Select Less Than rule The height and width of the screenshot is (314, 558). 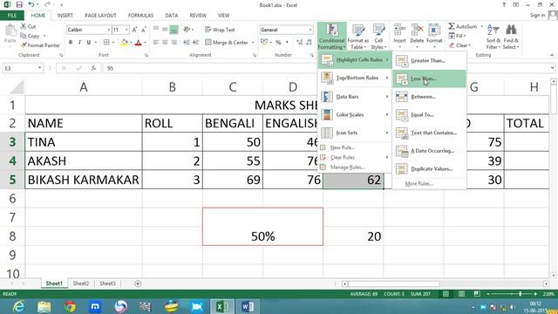pos(429,78)
